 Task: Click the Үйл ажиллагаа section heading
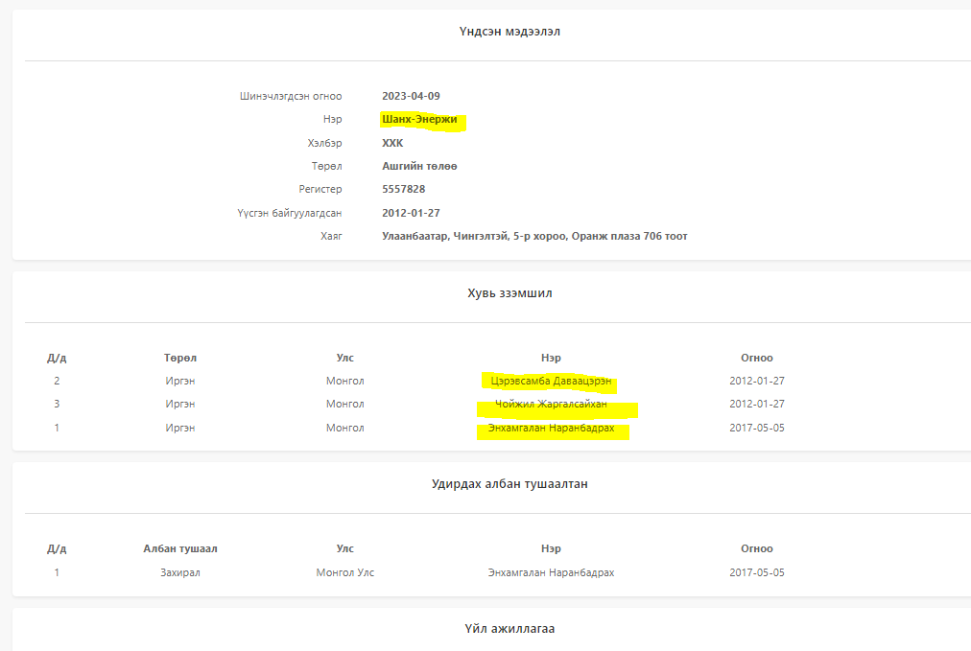pyautogui.click(x=509, y=630)
